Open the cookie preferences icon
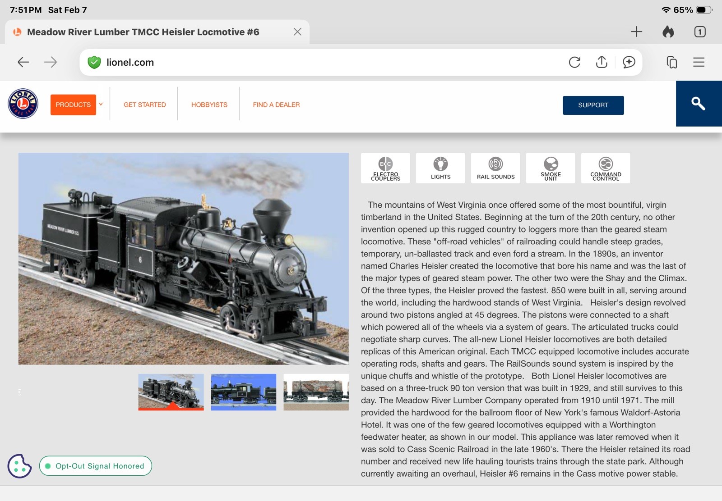The height and width of the screenshot is (501, 722). coord(19,466)
